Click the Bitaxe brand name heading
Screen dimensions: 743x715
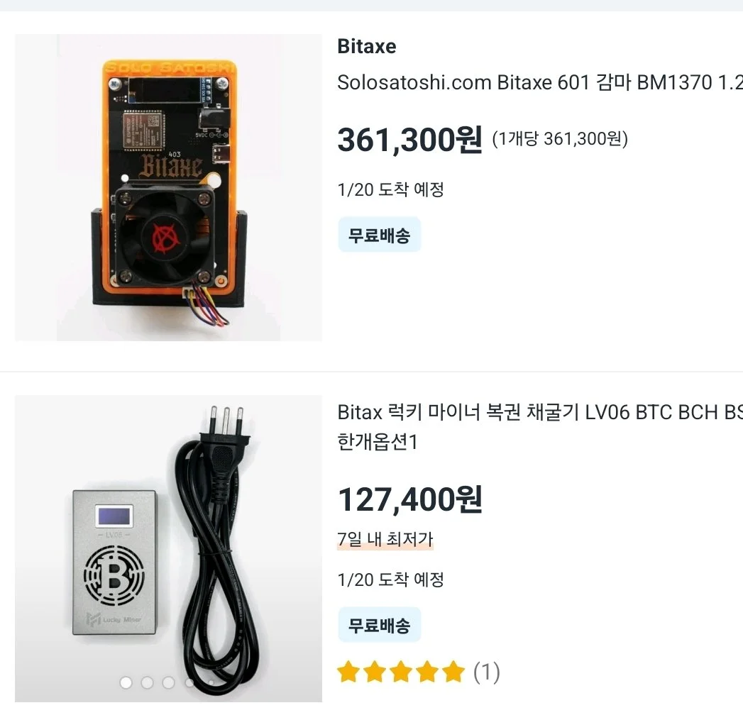(x=367, y=46)
